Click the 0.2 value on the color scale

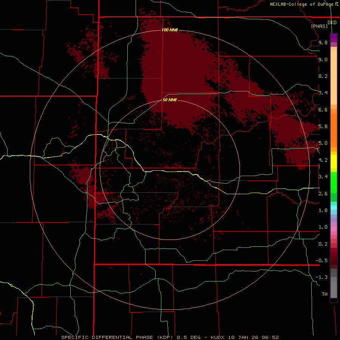323,244
